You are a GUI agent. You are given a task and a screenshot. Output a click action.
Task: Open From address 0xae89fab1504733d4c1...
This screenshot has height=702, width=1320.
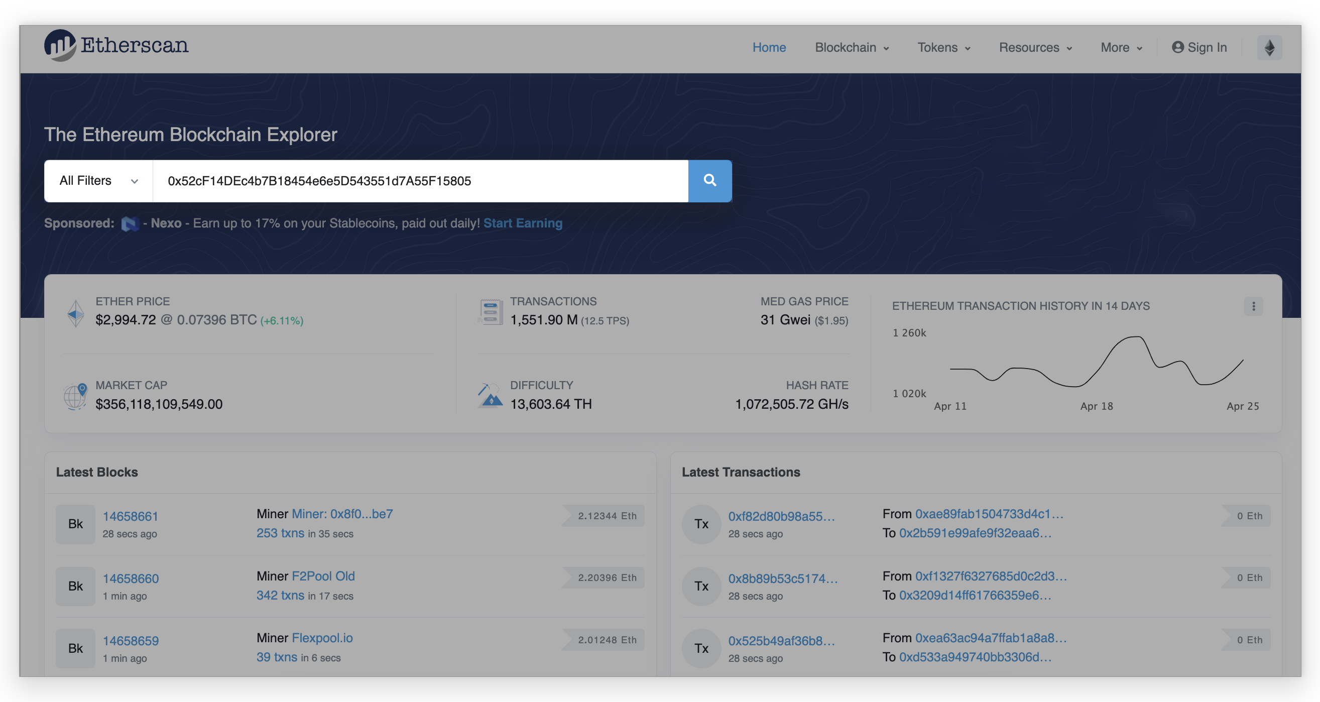tap(989, 514)
